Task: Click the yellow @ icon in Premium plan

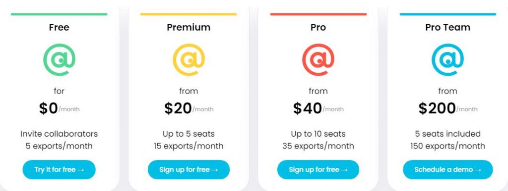Action: pos(189,60)
